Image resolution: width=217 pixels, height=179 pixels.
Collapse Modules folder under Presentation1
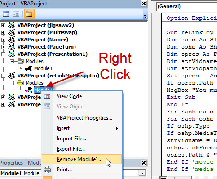pos(12,61)
